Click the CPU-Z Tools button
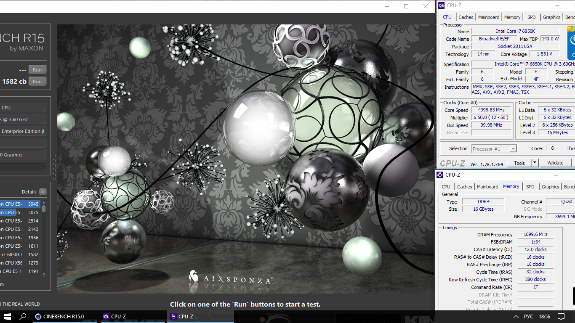Viewport: 575px width, 323px height. pyautogui.click(x=519, y=163)
